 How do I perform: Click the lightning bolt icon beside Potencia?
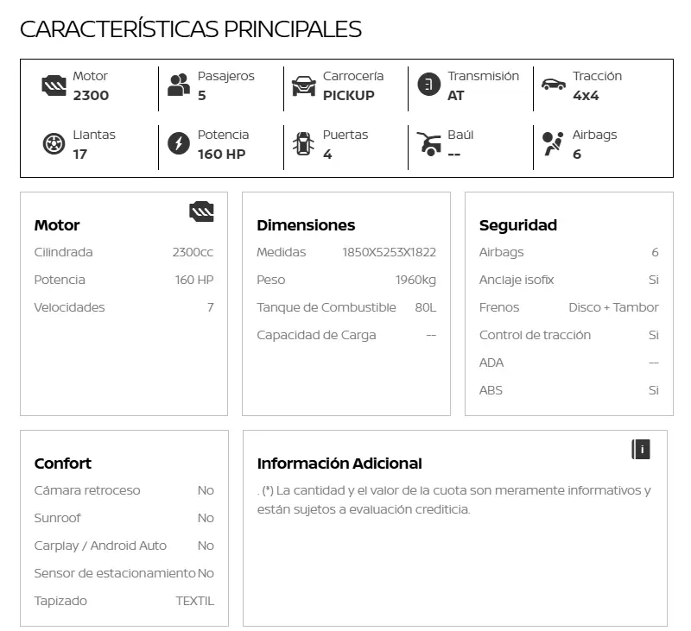(x=179, y=143)
